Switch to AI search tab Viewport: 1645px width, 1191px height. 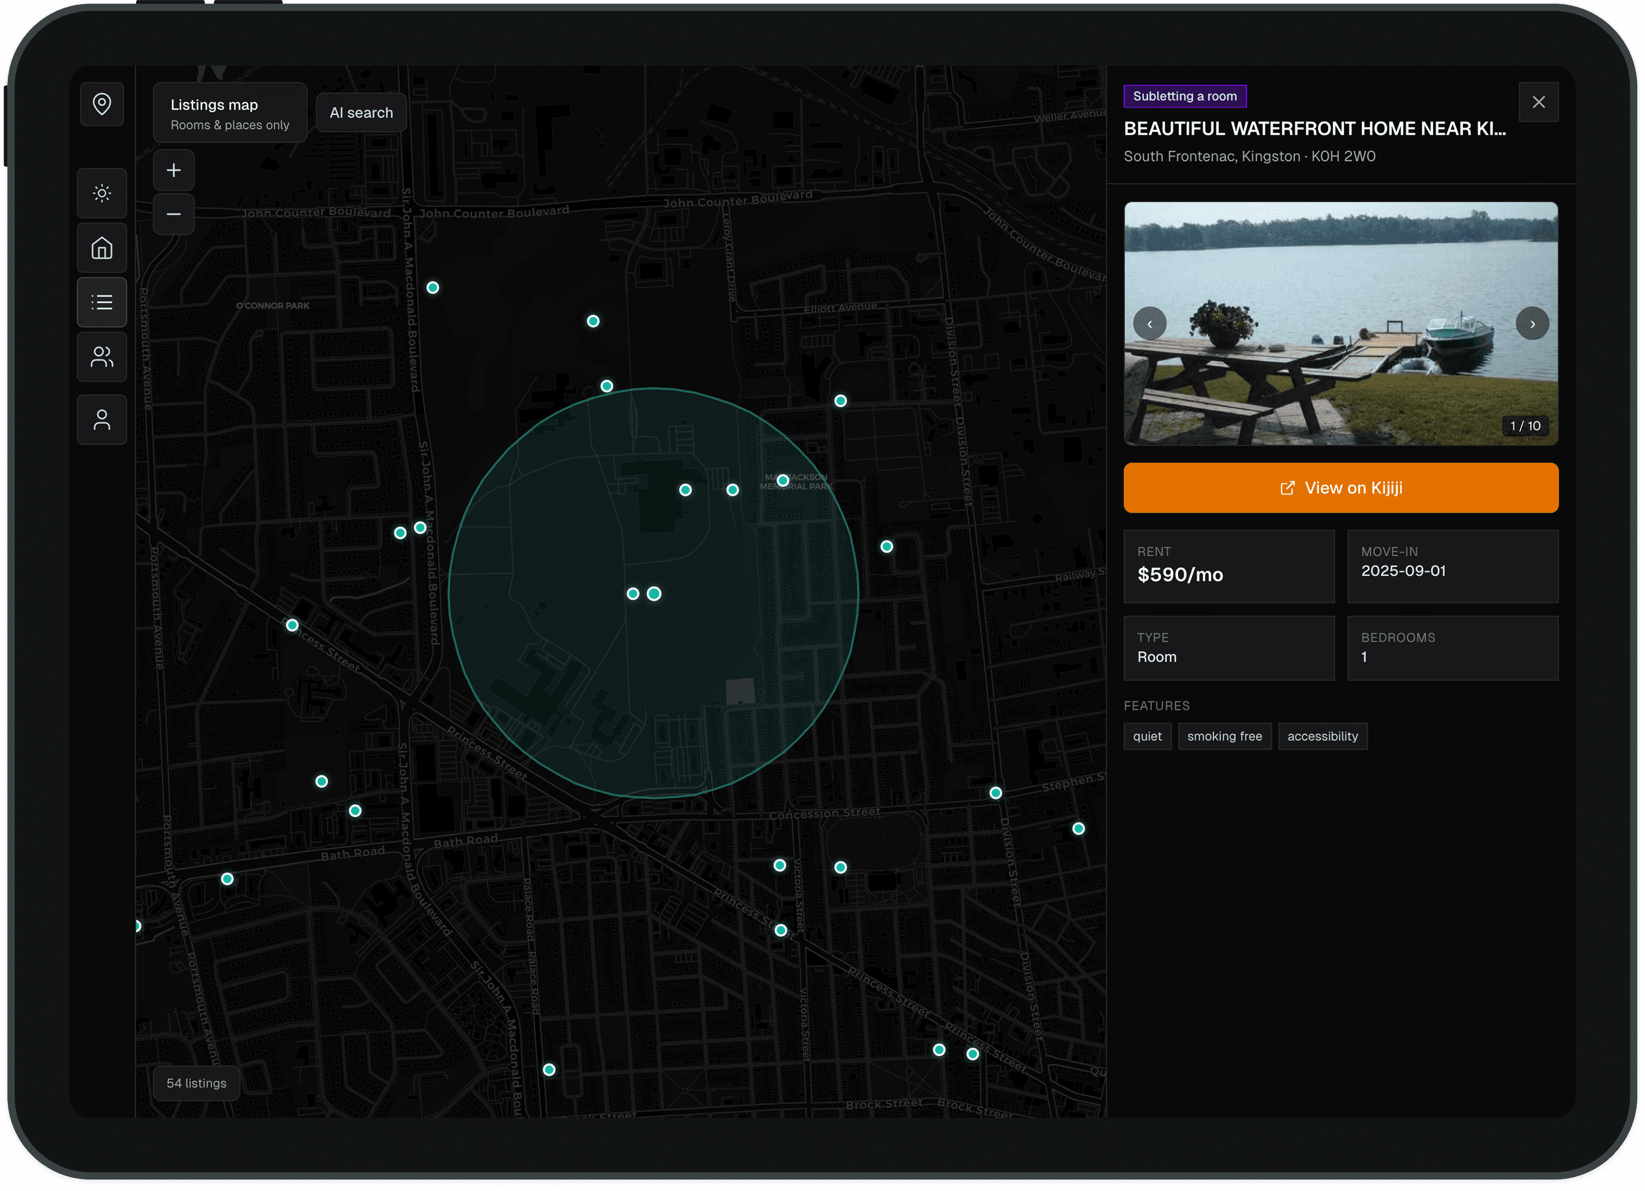click(361, 113)
